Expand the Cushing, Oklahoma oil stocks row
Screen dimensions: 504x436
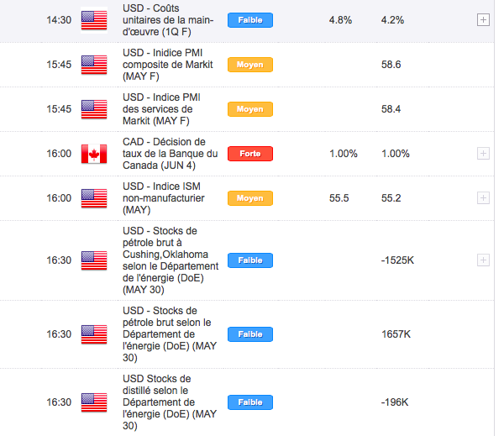pyautogui.click(x=483, y=260)
